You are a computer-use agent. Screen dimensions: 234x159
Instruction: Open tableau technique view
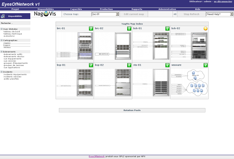coord(13,34)
